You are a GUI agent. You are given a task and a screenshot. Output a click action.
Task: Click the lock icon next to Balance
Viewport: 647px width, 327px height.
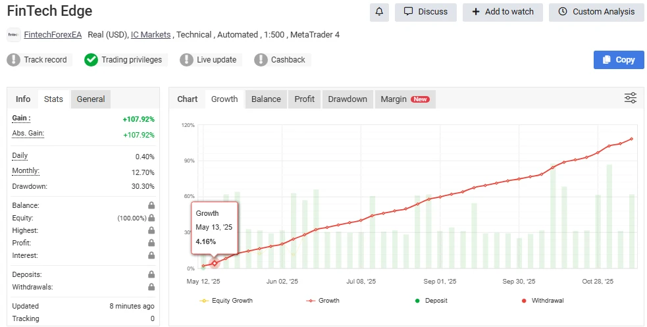click(x=151, y=206)
